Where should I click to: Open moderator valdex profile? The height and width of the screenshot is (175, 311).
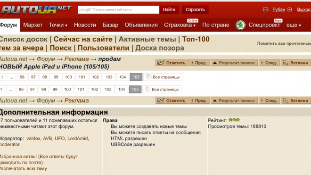click(33, 139)
